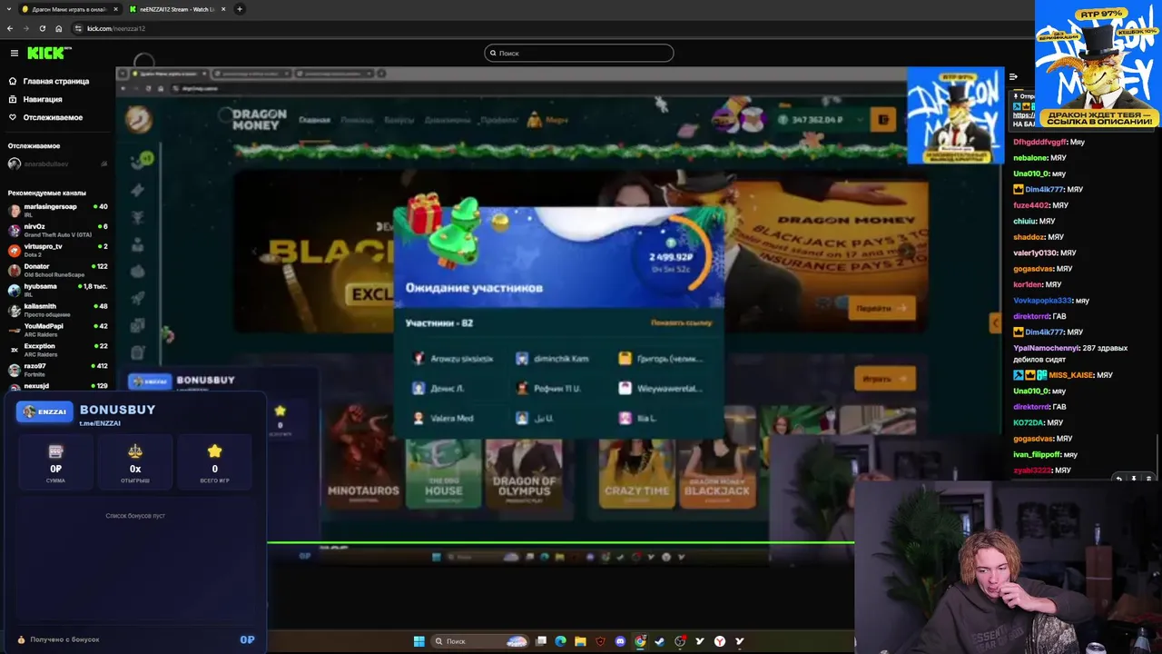This screenshot has width=1162, height=654.
Task: Click chat username valer1y0130
Action: (x=1035, y=253)
